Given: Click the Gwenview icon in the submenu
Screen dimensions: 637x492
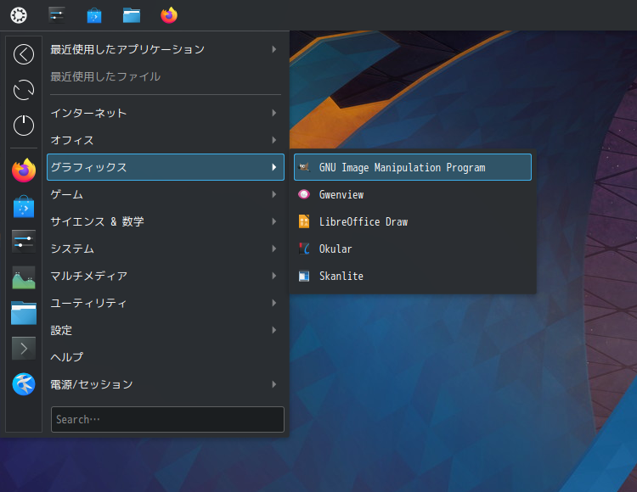Looking at the screenshot, I should click(304, 194).
